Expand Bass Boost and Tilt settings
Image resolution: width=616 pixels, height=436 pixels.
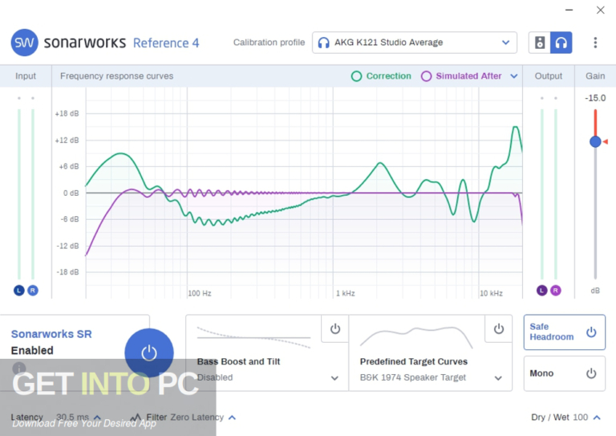click(334, 378)
